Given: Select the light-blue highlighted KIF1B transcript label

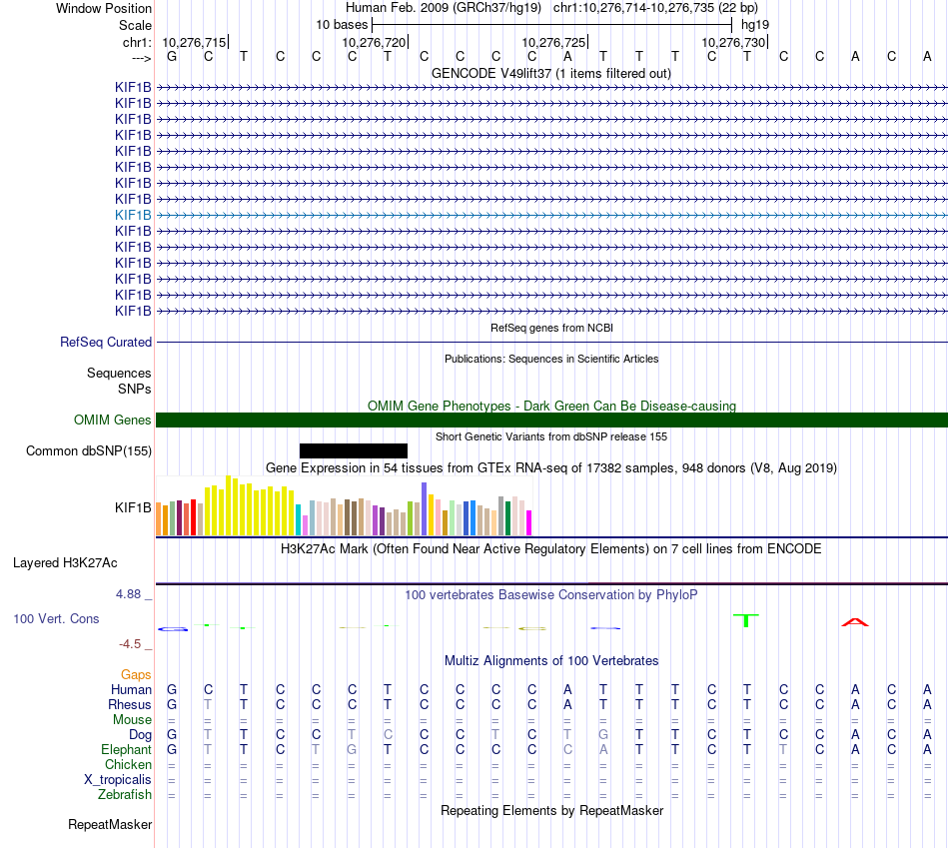Looking at the screenshot, I should 133,215.
